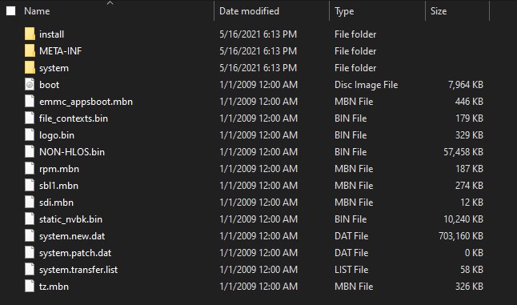Click the sbl1.mbn file name
Screen dimensions: 517x305
[x=58, y=186]
